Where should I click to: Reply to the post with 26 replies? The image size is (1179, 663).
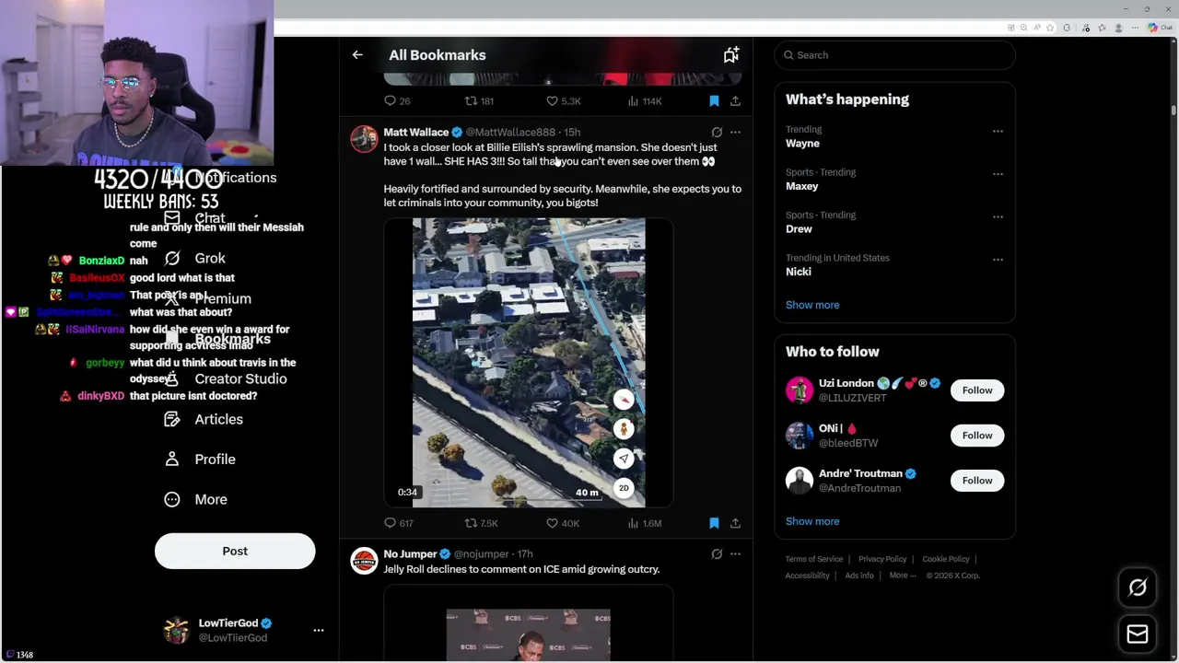click(x=397, y=101)
